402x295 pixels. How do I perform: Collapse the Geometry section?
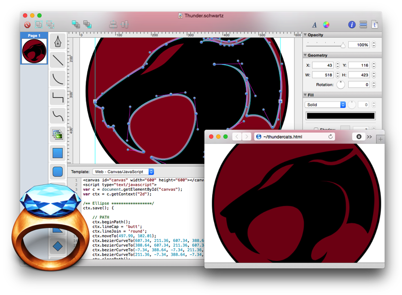[x=305, y=55]
